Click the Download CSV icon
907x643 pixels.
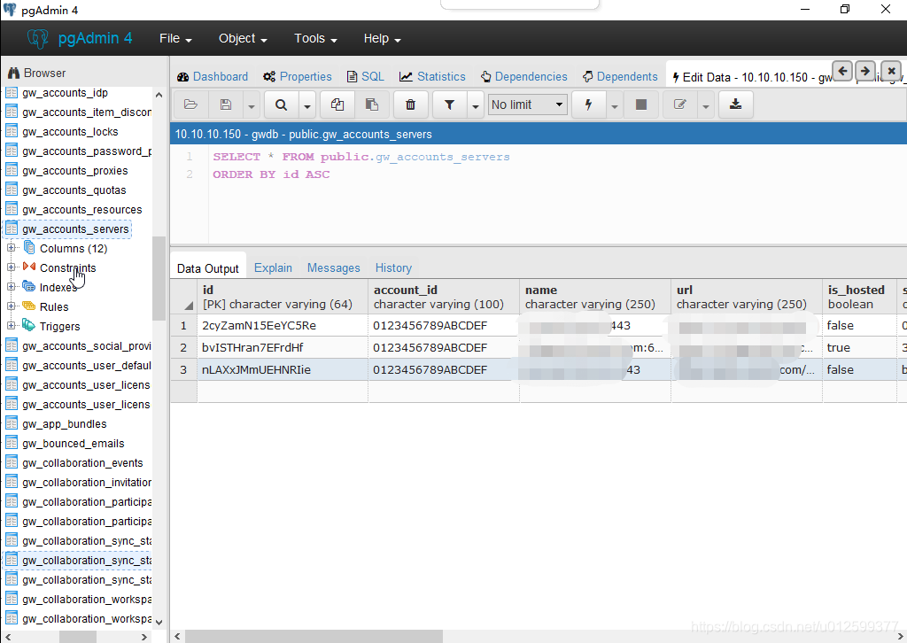tap(735, 105)
